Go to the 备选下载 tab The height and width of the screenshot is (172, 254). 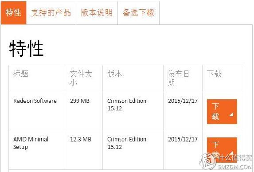[138, 13]
